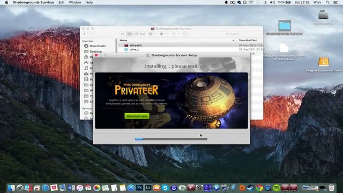The image size is (343, 193).
Task: Click the clock showing Sat 22:52
Action: (302, 2)
